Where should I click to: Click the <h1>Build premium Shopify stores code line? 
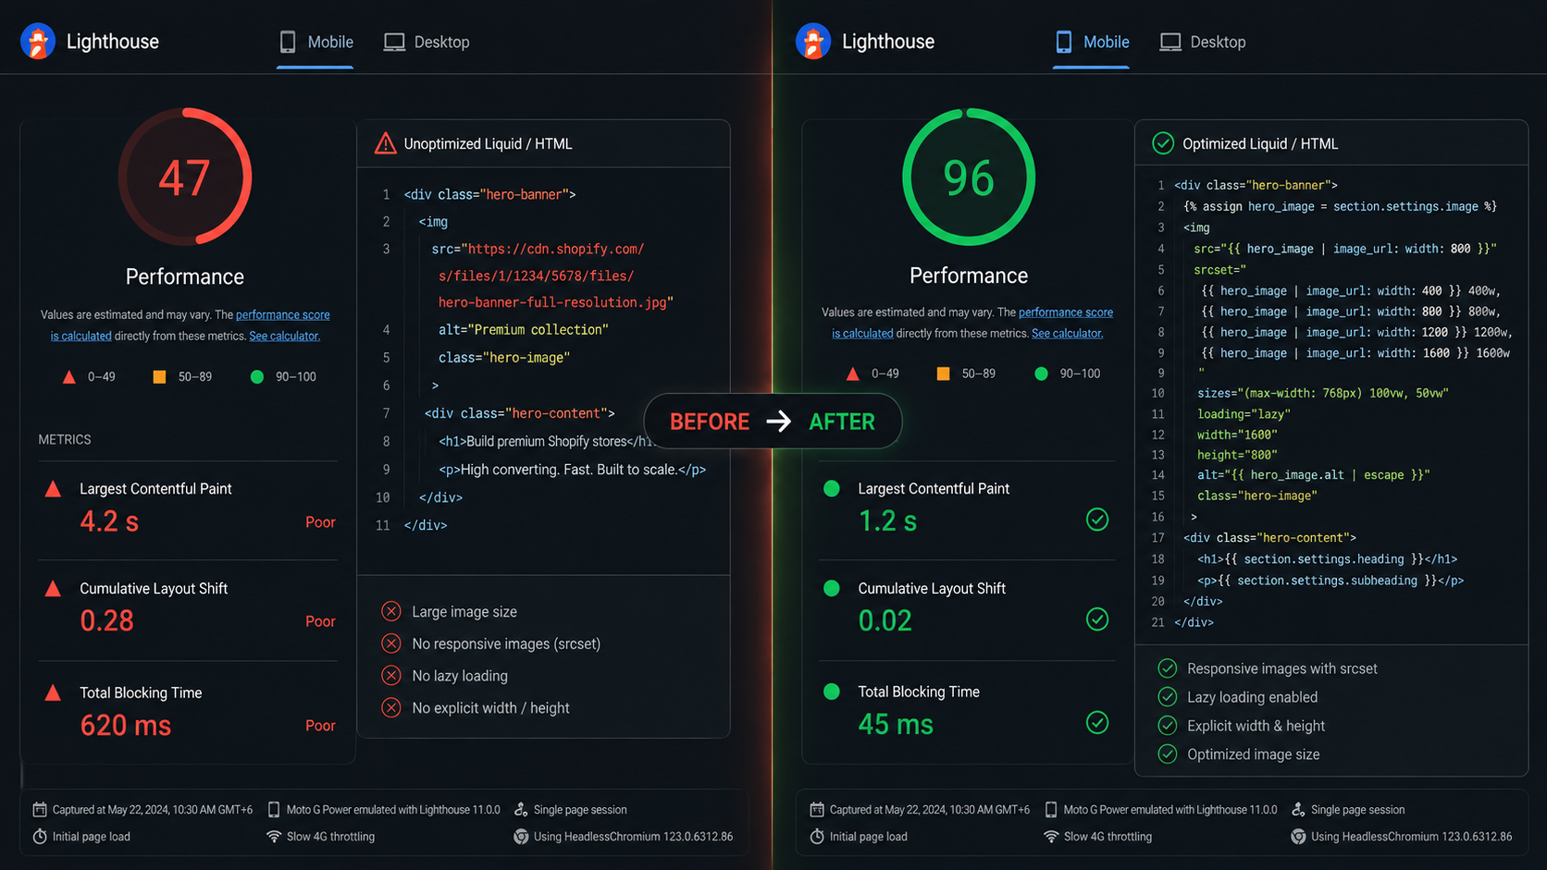click(549, 442)
